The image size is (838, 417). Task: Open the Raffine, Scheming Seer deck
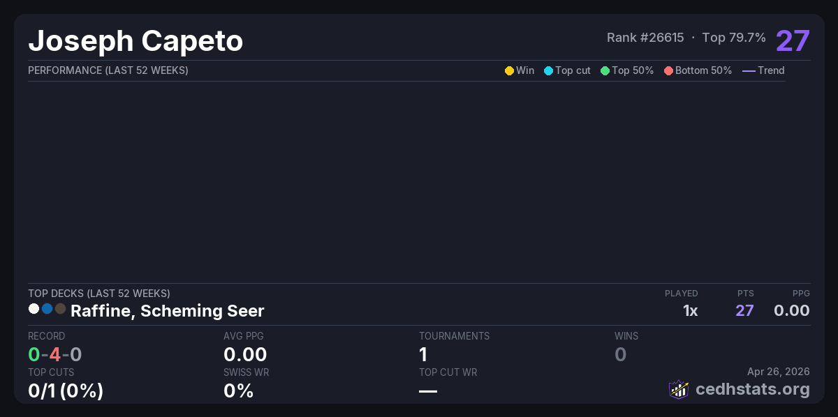167,311
